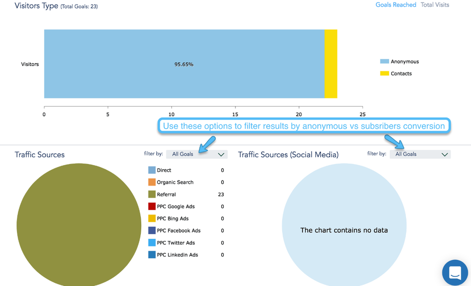This screenshot has width=471, height=286.
Task: Click the Direct legend swatch
Action: click(x=152, y=170)
